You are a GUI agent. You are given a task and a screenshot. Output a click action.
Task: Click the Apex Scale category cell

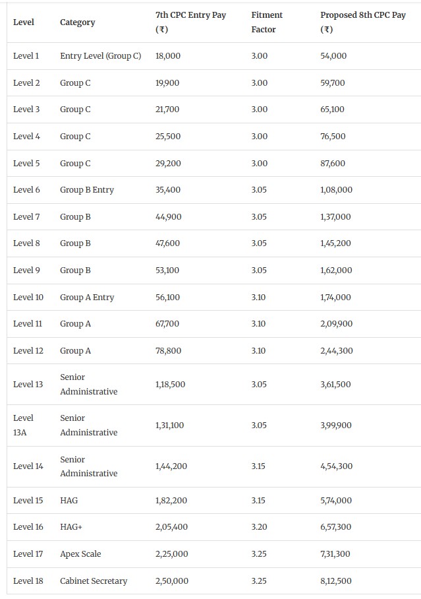point(80,554)
